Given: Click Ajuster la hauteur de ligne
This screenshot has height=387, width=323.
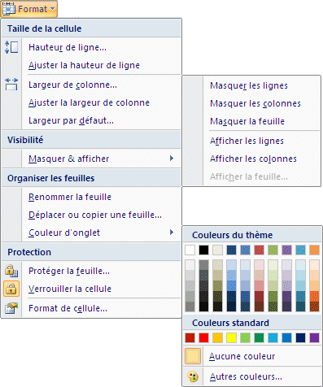Looking at the screenshot, I should click(84, 65).
